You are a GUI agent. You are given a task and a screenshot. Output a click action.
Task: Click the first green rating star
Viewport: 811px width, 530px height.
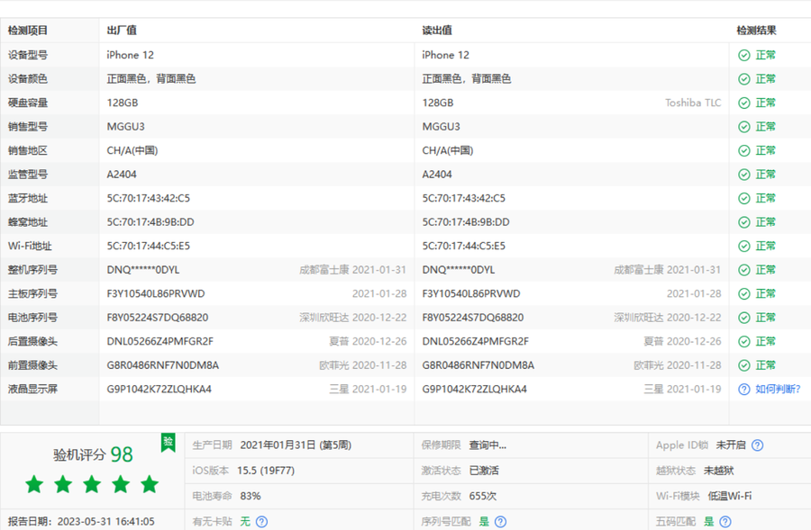[34, 485]
